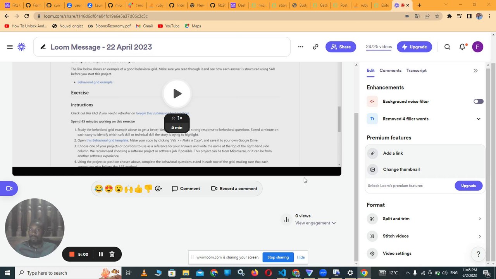Open the BloomsTaxonomy.pdf bookmark

click(109, 26)
